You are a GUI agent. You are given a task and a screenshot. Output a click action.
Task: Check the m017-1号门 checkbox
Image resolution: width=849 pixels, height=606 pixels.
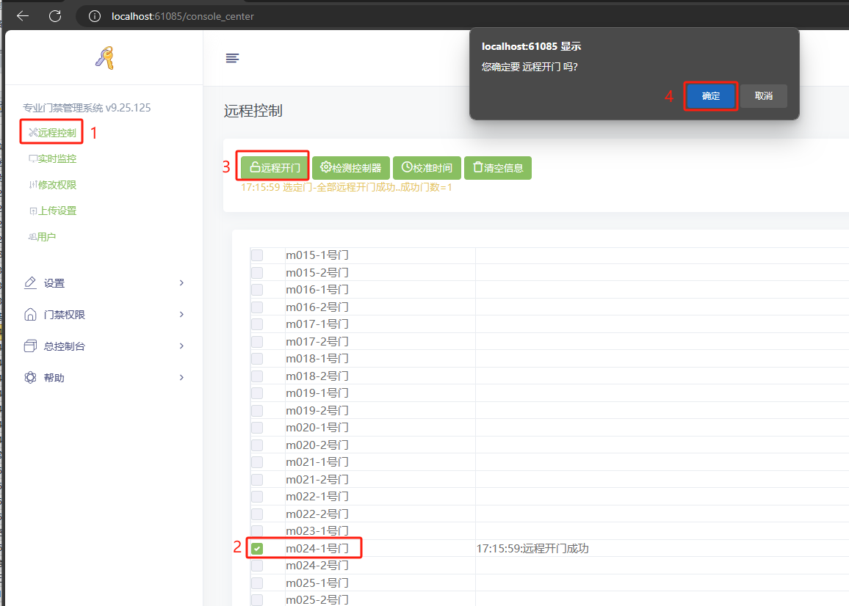pos(257,324)
